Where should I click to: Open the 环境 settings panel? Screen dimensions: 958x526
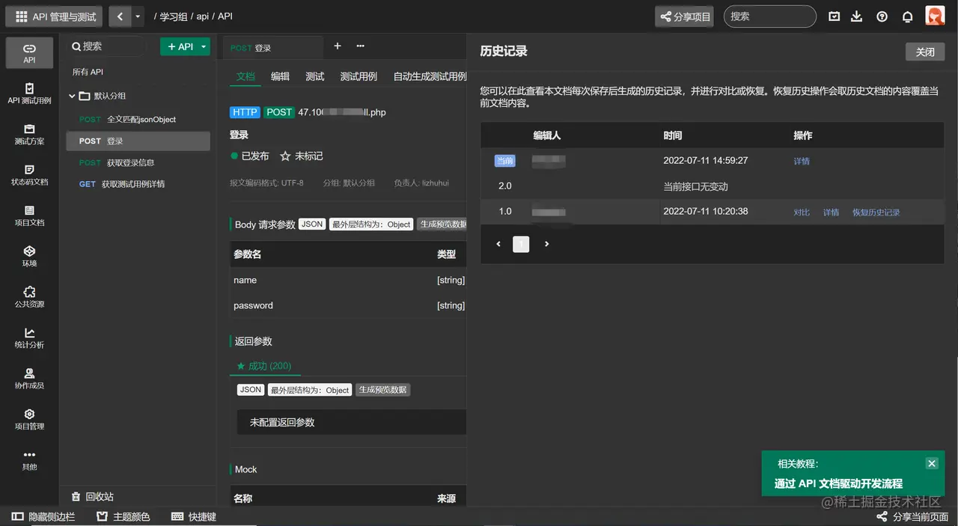(x=29, y=255)
